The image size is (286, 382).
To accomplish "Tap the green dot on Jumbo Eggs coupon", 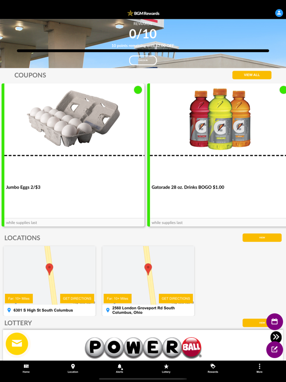I will (x=138, y=90).
